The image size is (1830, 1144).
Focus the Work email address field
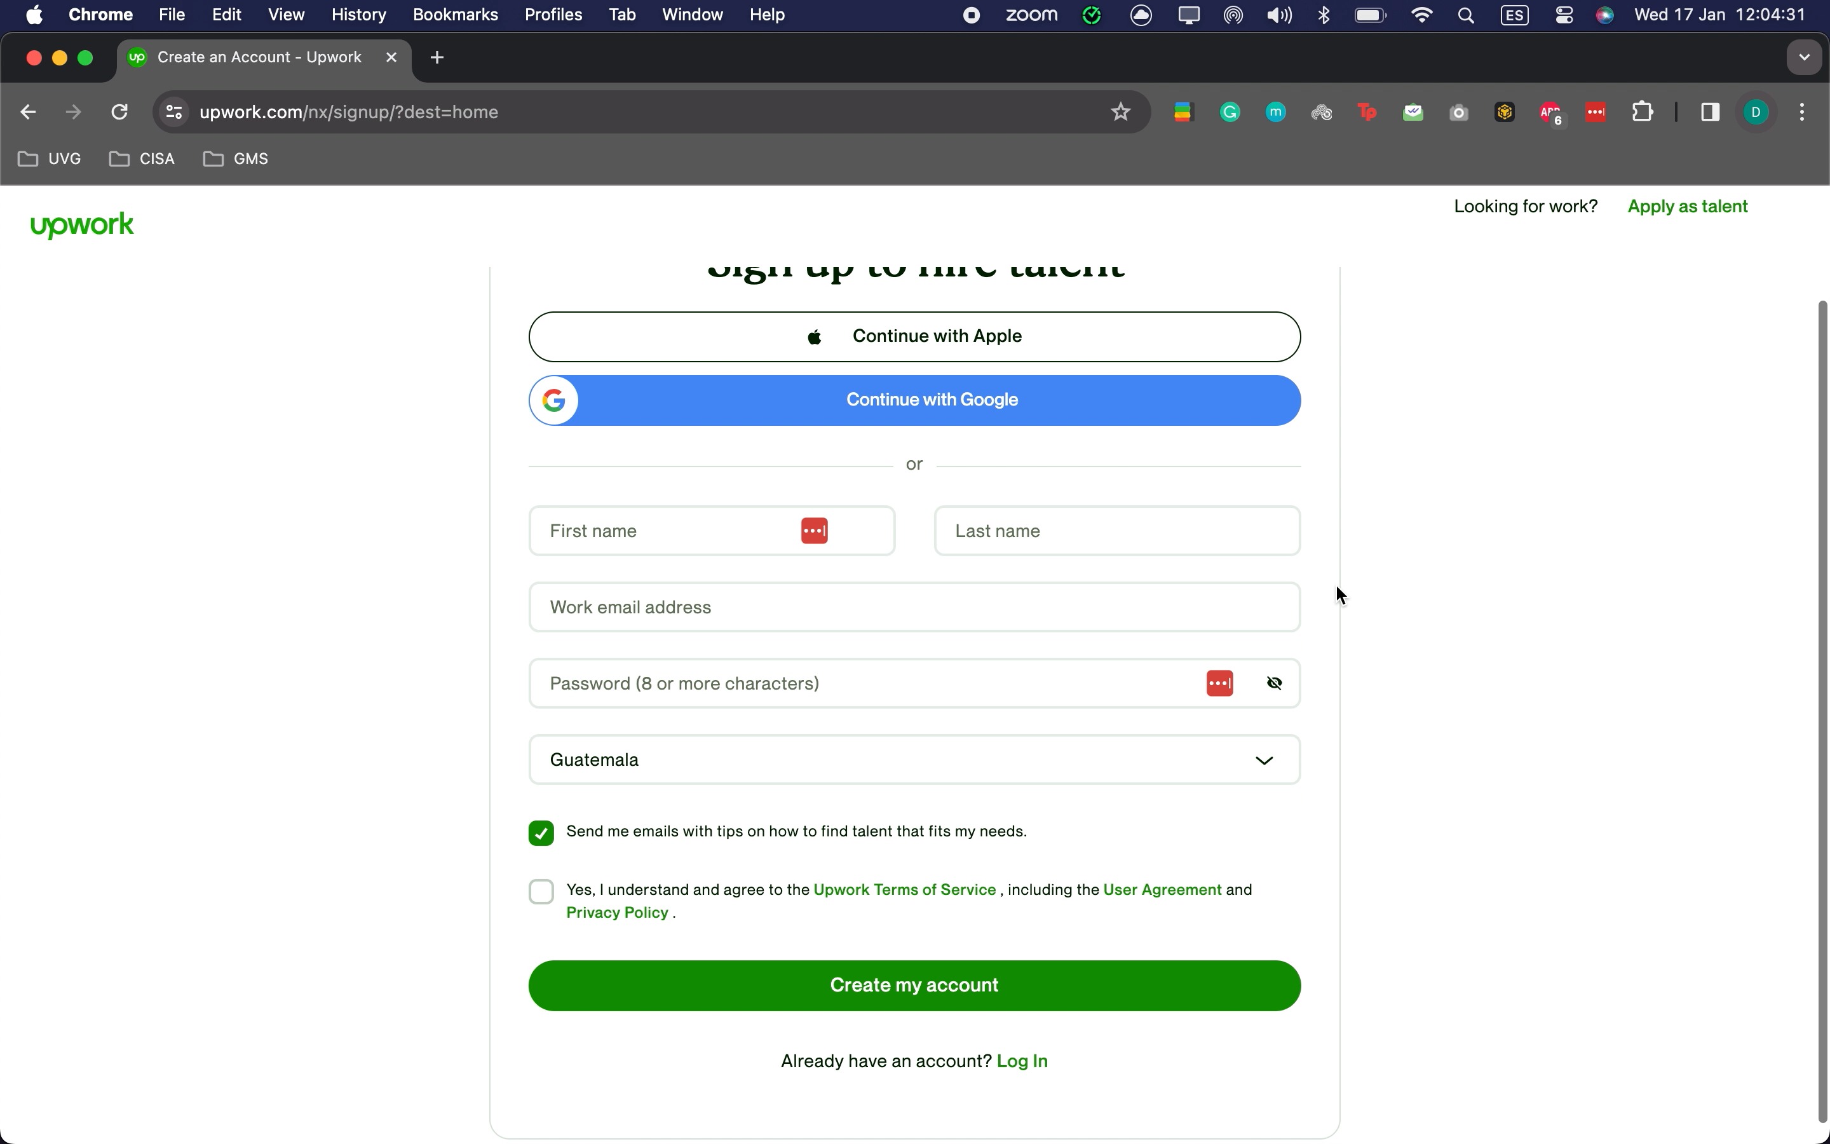[914, 607]
